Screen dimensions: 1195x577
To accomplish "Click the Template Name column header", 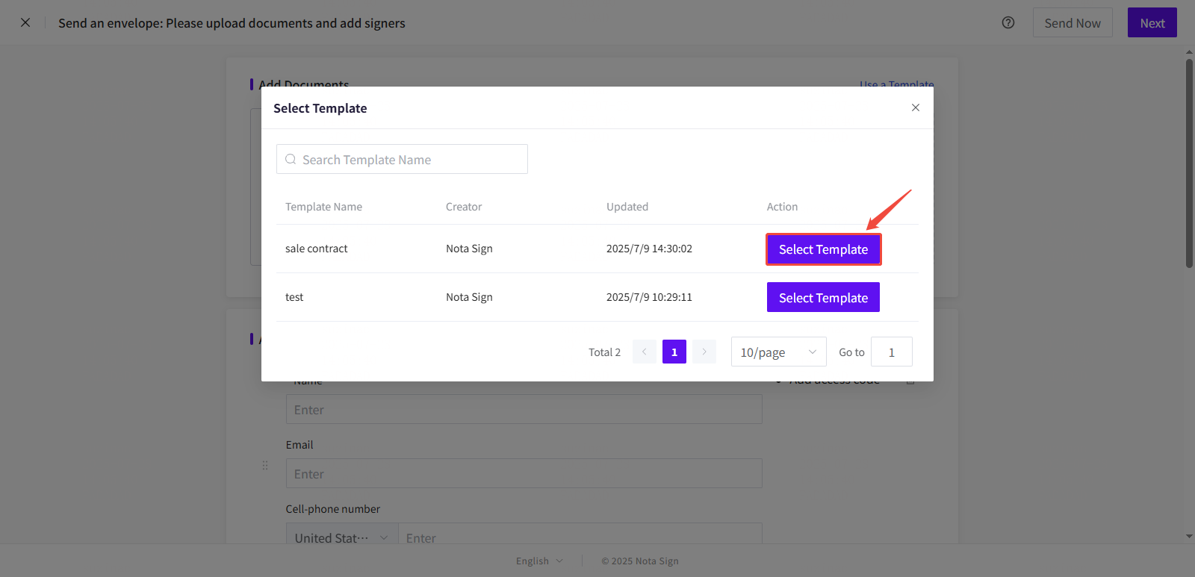I will 323,207.
